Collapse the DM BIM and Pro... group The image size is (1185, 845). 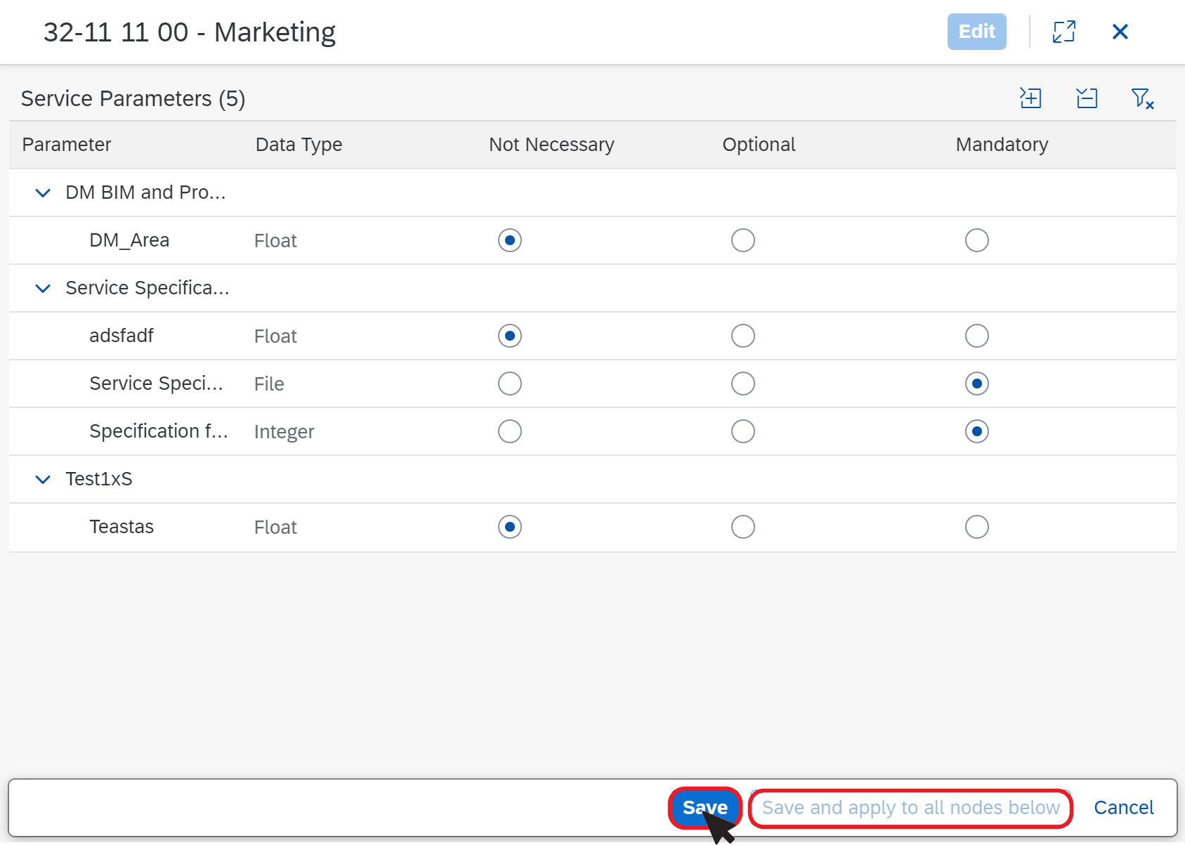pyautogui.click(x=43, y=192)
